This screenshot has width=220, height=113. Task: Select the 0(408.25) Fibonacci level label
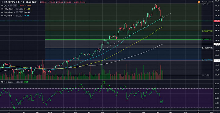[x=206, y=4]
